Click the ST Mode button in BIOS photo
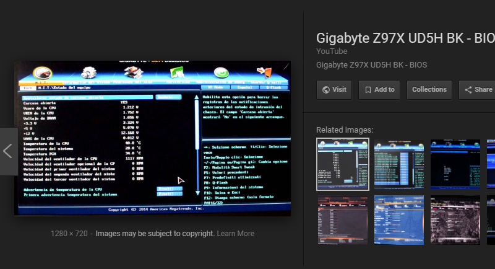495x269 pixels. tap(215, 87)
